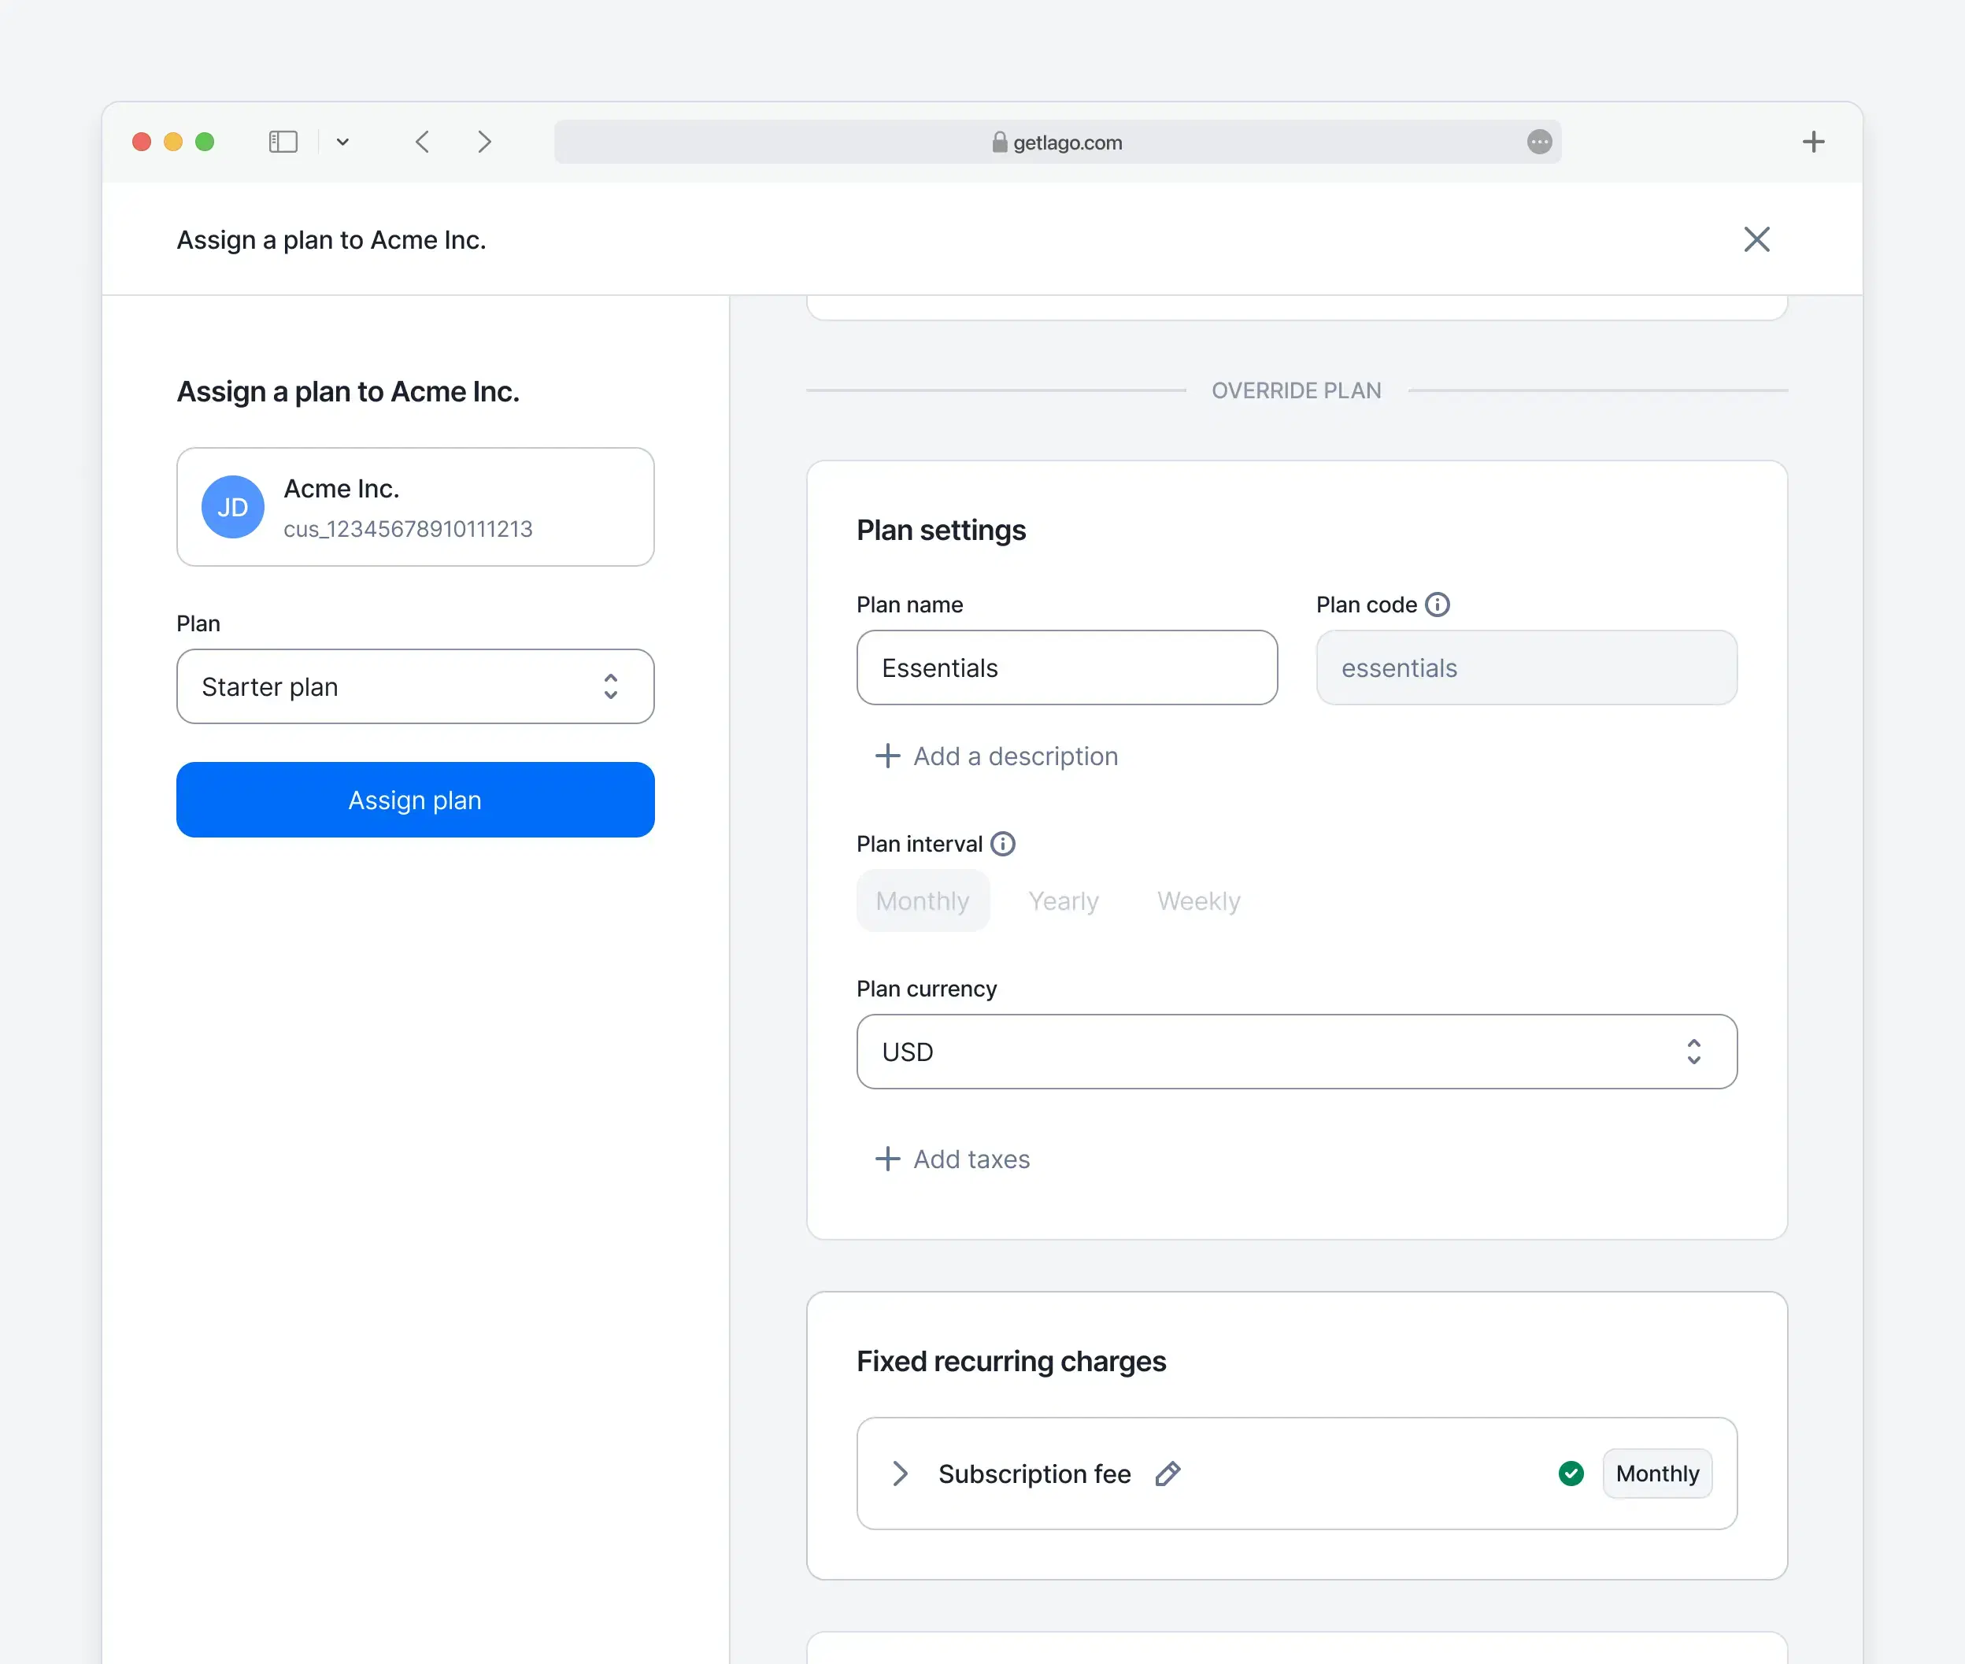Open the Starter plan dropdown

point(415,686)
